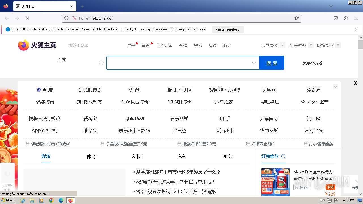List all tabs dropdown arrow

click(x=331, y=6)
